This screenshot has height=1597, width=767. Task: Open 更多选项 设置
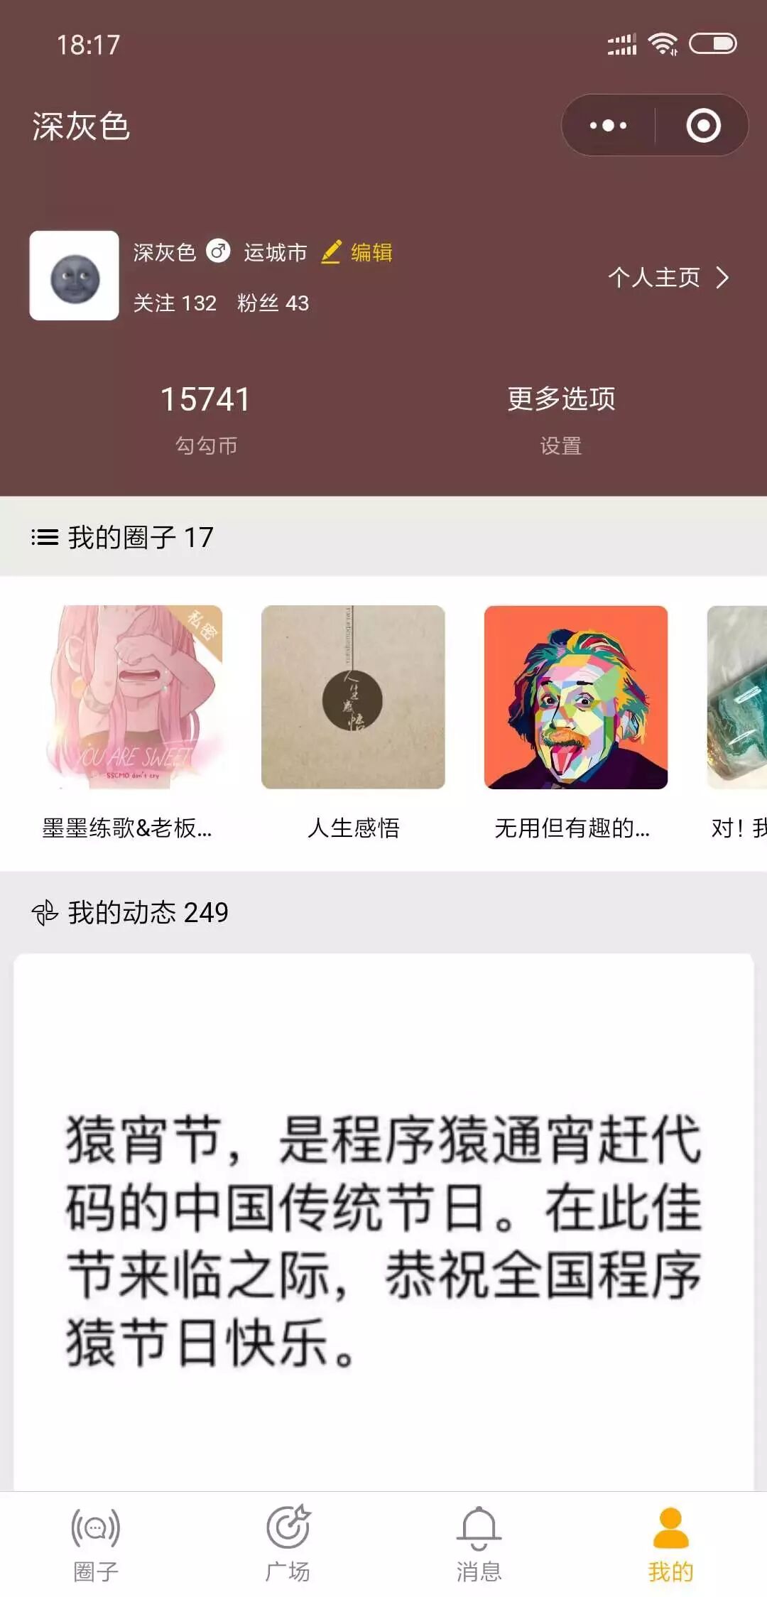coord(561,419)
